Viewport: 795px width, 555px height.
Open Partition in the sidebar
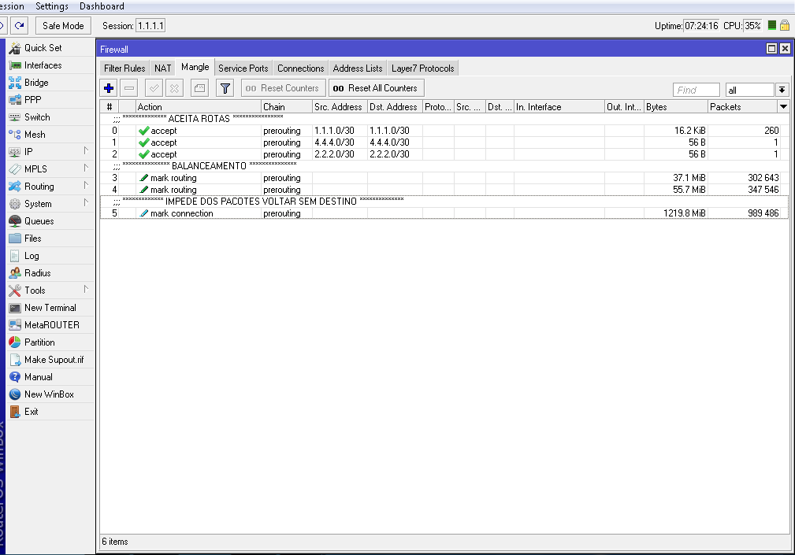click(x=50, y=342)
